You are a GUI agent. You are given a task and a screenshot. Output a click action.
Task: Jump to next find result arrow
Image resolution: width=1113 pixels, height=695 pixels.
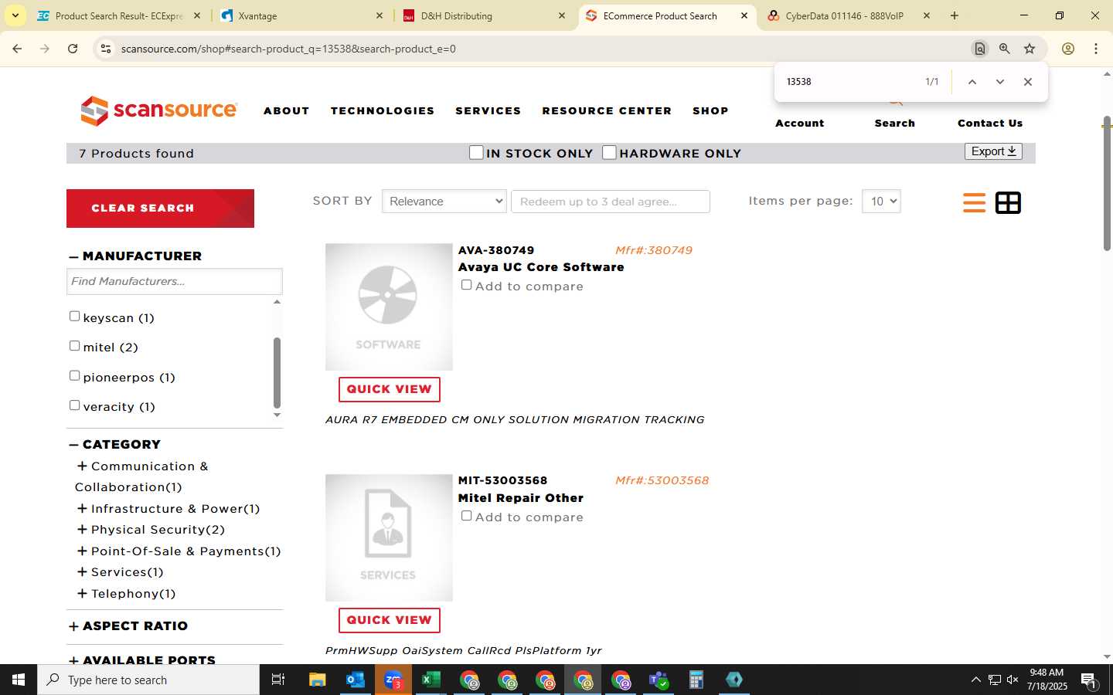1000,82
